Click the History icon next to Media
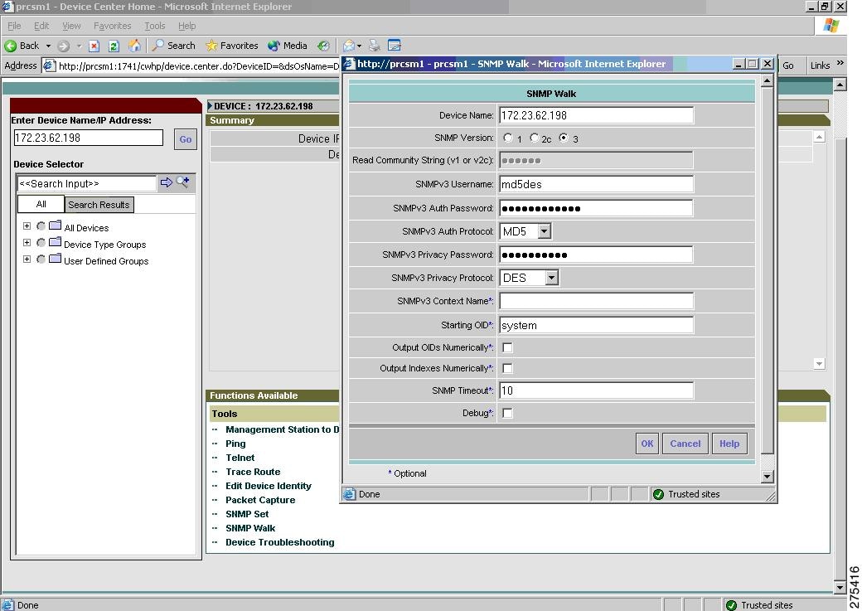 point(323,46)
